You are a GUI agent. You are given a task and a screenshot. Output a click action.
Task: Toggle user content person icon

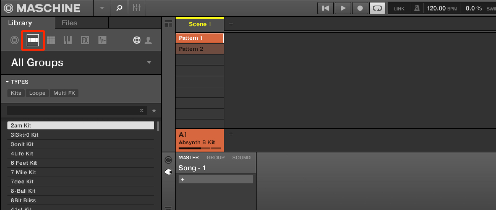[x=148, y=40]
